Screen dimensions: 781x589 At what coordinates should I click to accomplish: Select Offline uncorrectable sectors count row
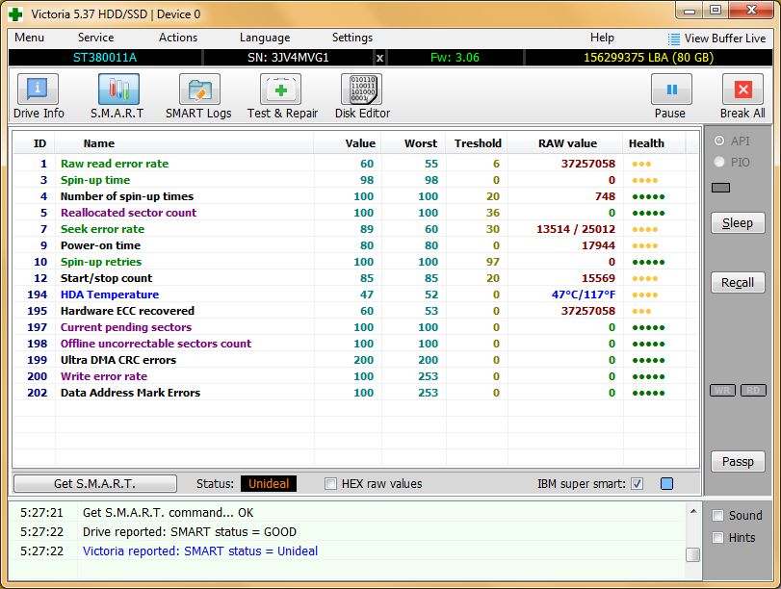coord(355,344)
